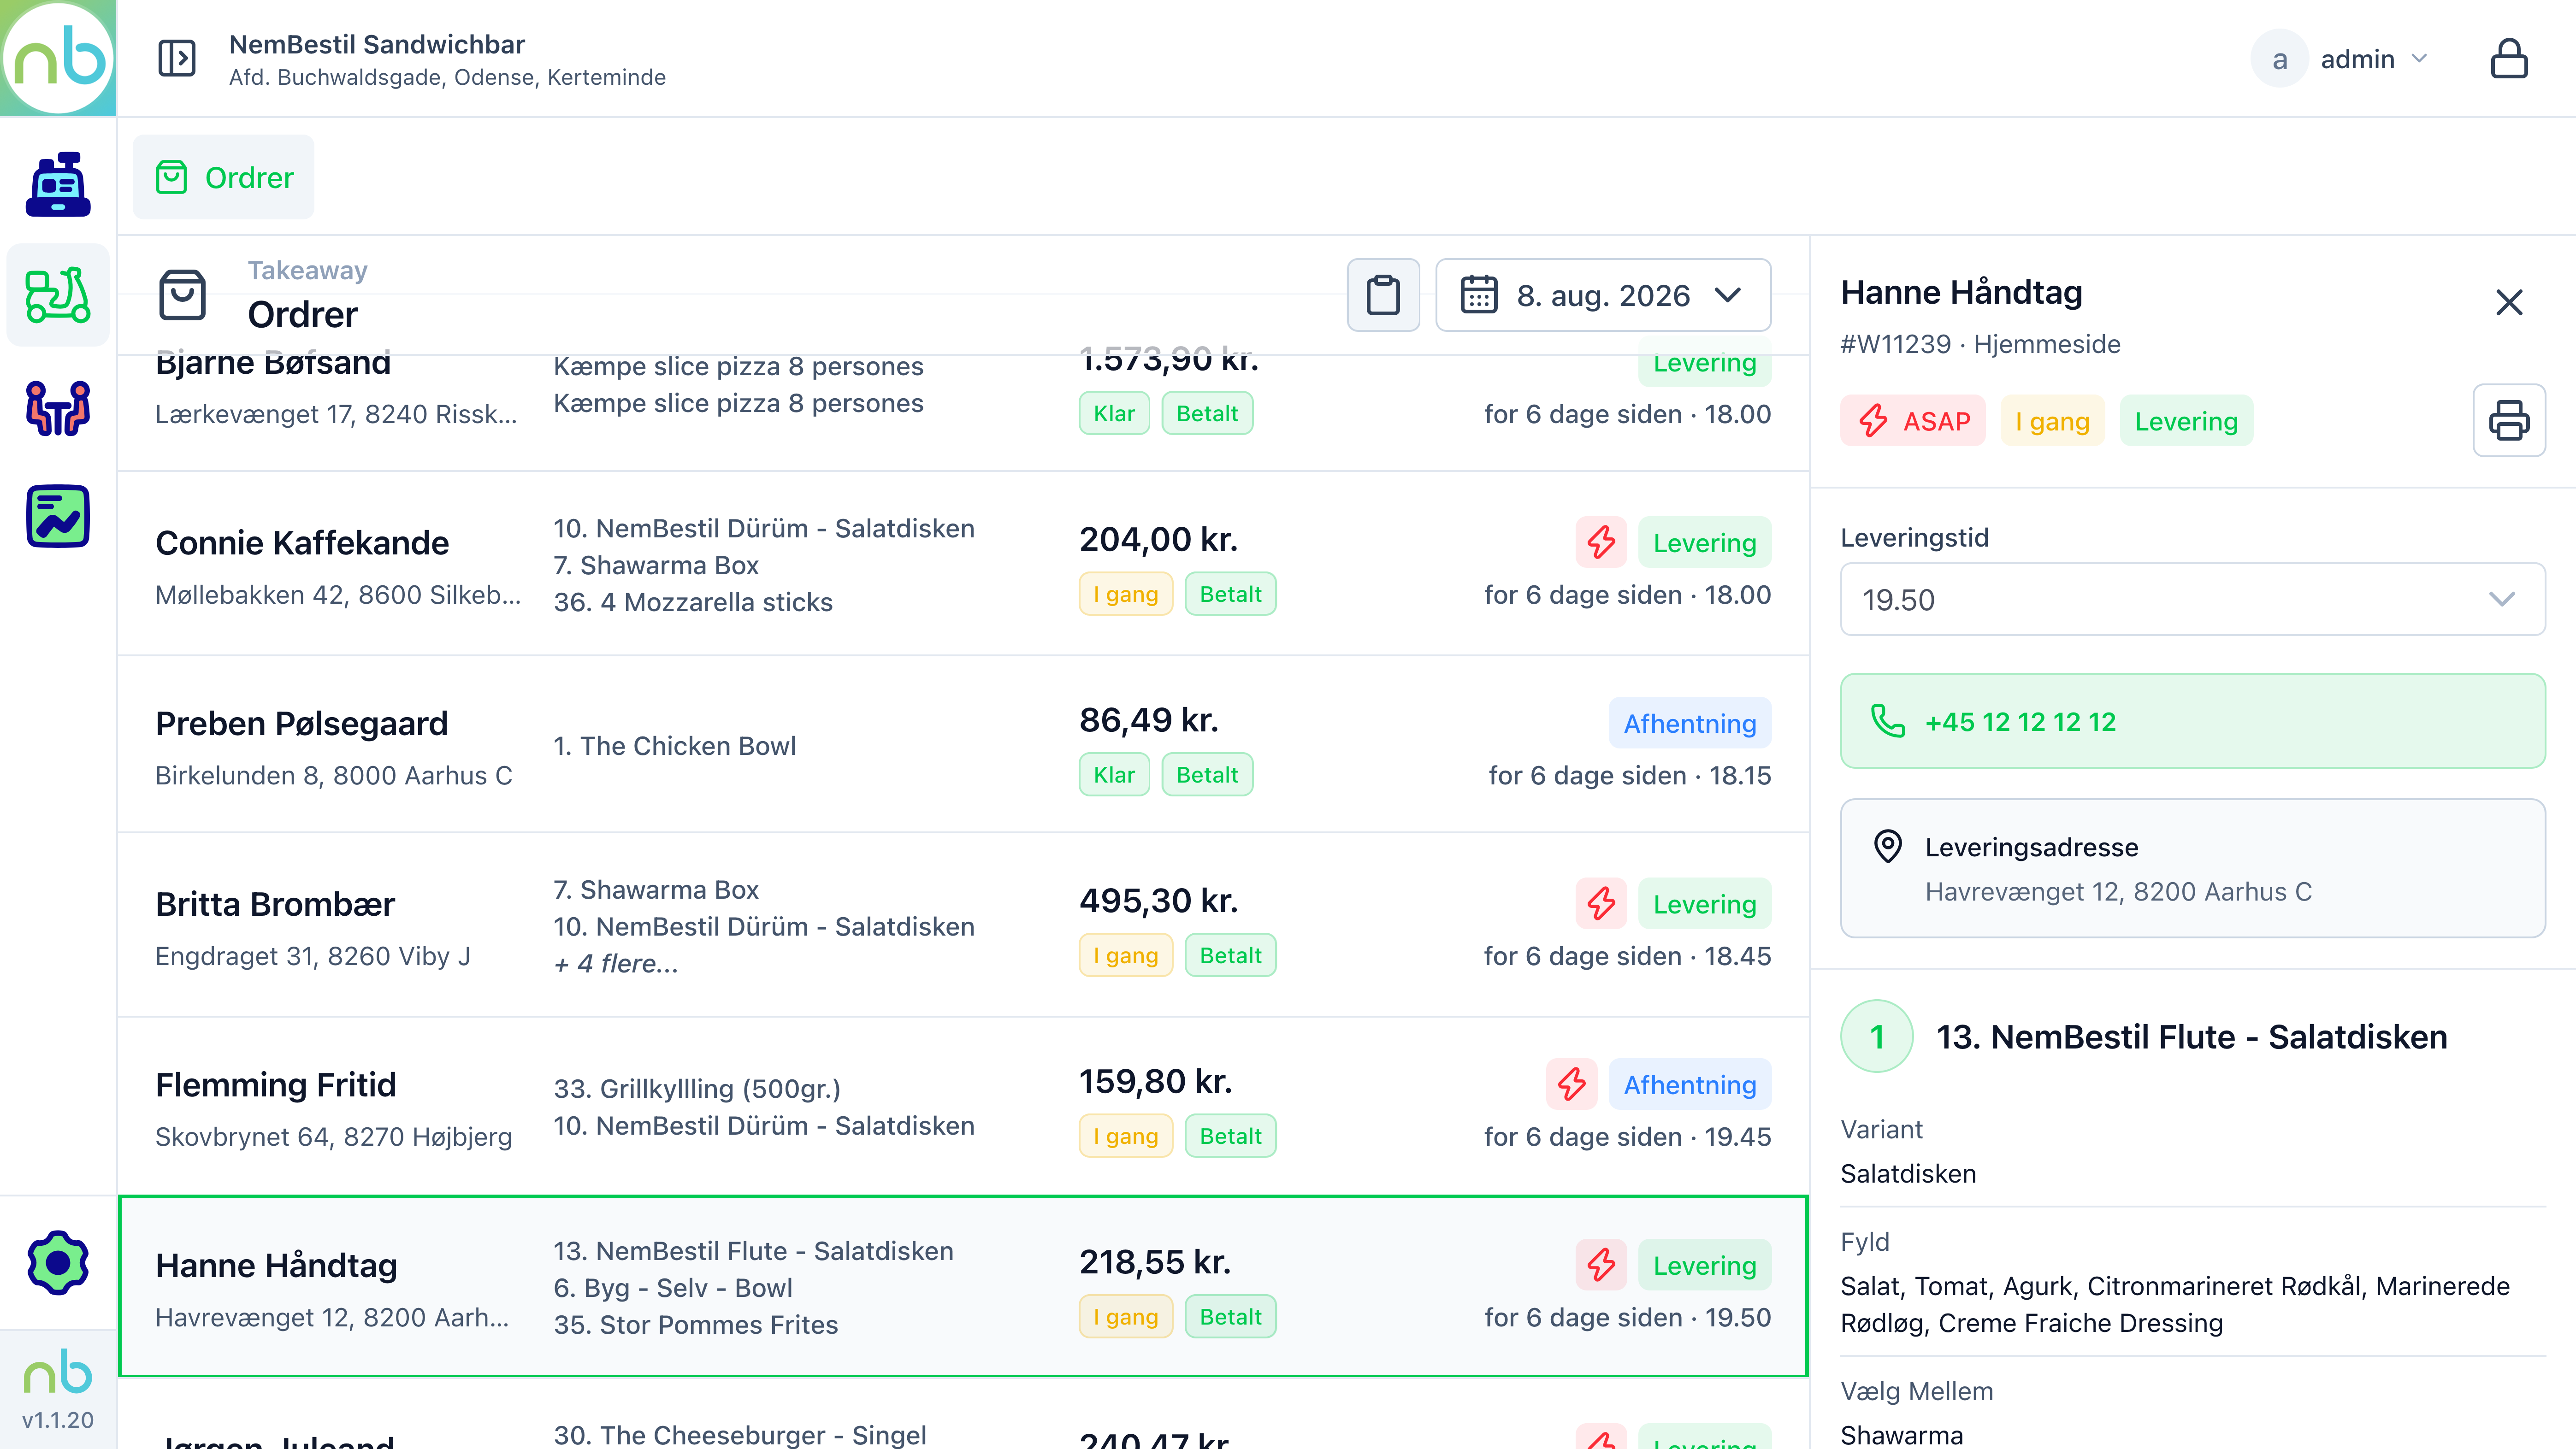
Task: Click the 218,55 kr. price
Action: pos(1154,1262)
